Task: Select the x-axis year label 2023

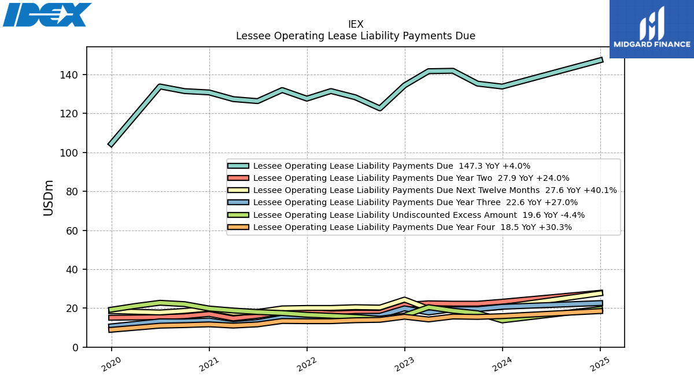Action: (x=404, y=364)
